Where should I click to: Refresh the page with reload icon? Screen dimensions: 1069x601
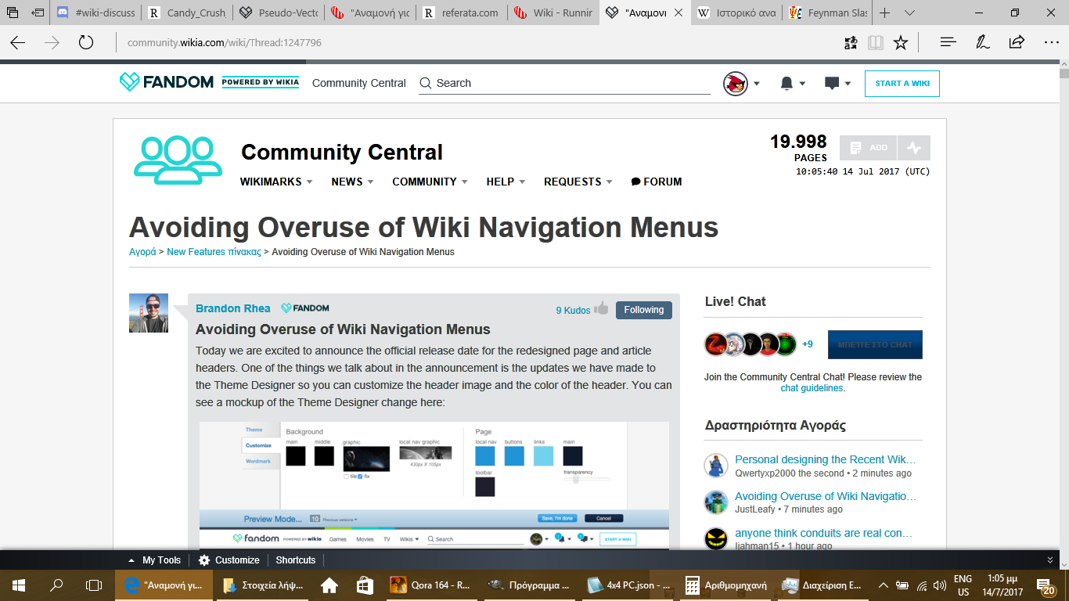click(86, 42)
